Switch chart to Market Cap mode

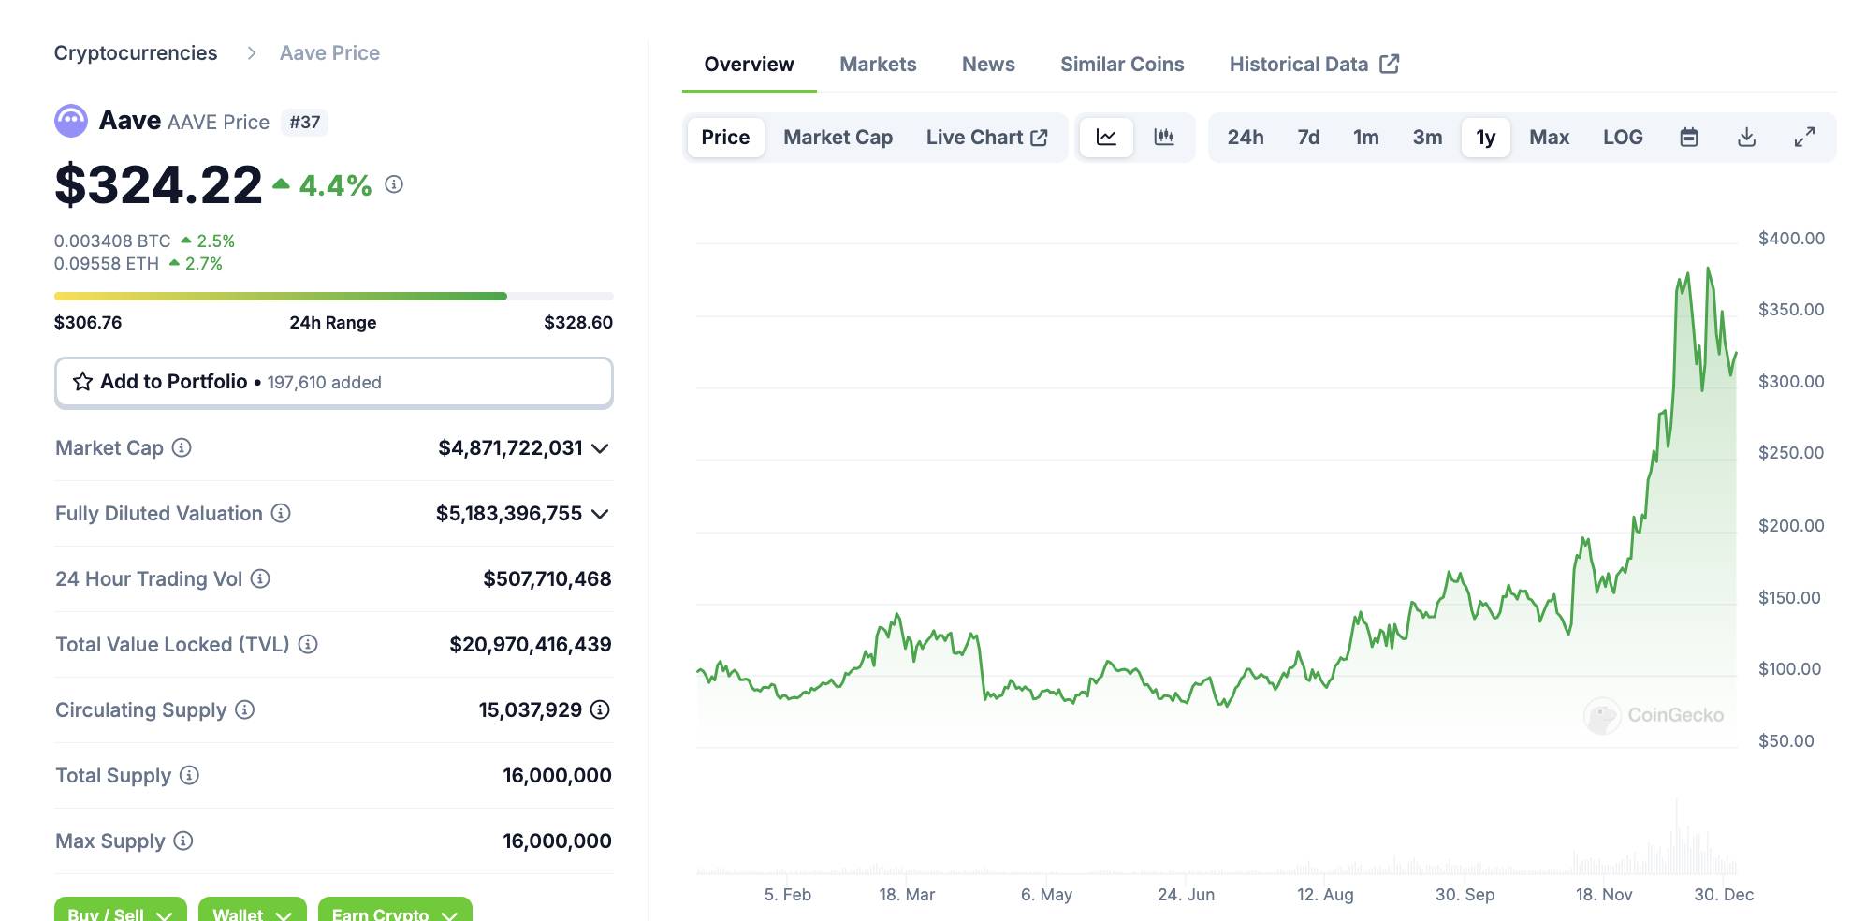pos(838,138)
